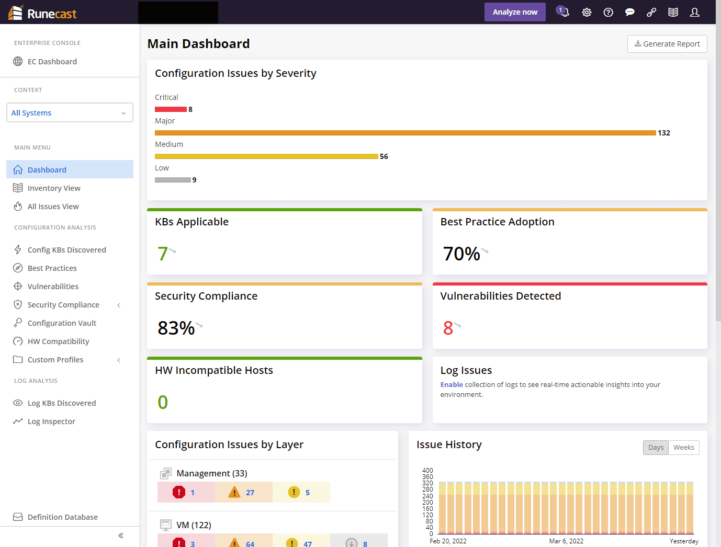
Task: Switch Issue History to Days
Action: tap(655, 448)
